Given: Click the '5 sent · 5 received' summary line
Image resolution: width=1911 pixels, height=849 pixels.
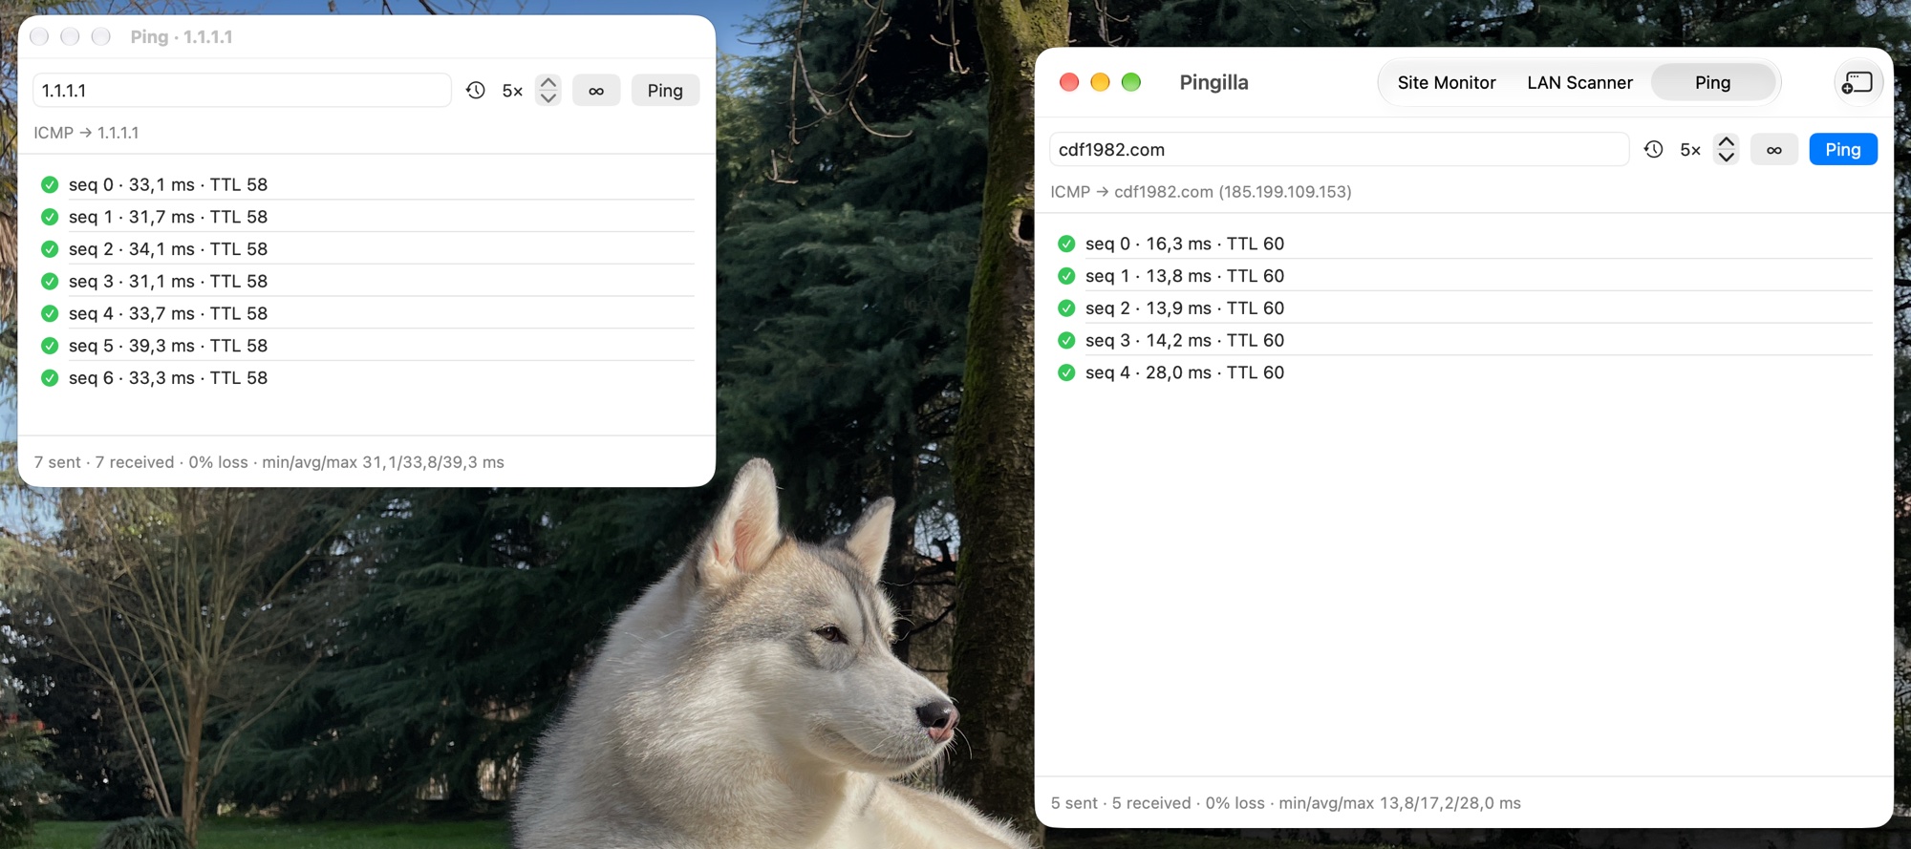Looking at the screenshot, I should (1286, 803).
